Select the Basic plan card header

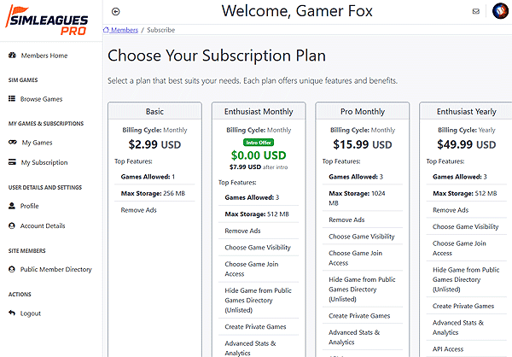(154, 111)
